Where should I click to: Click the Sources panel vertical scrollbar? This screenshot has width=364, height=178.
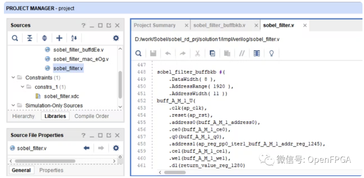coord(120,85)
